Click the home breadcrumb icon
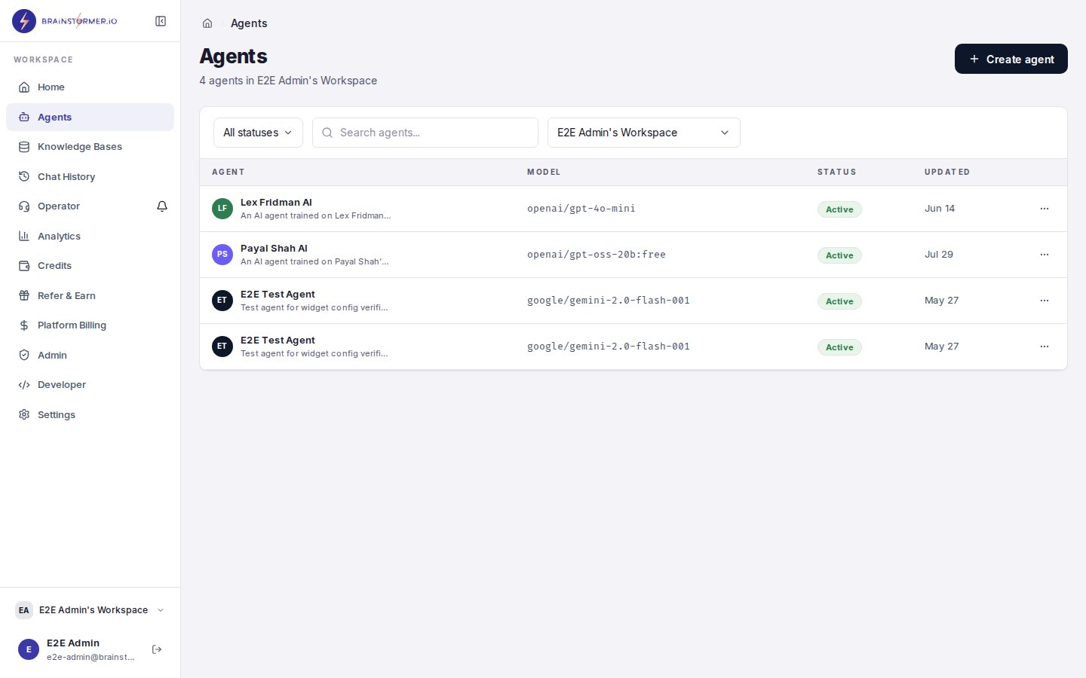Screen dimensions: 1086x678 point(207,23)
